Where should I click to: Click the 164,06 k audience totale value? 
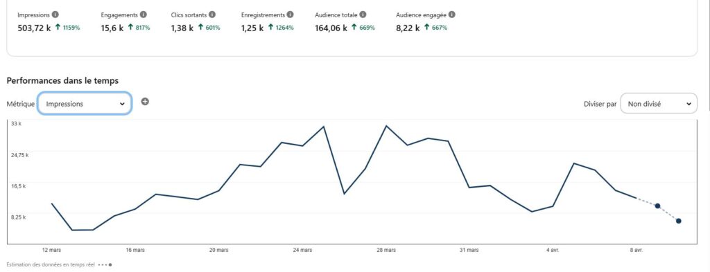coord(331,28)
